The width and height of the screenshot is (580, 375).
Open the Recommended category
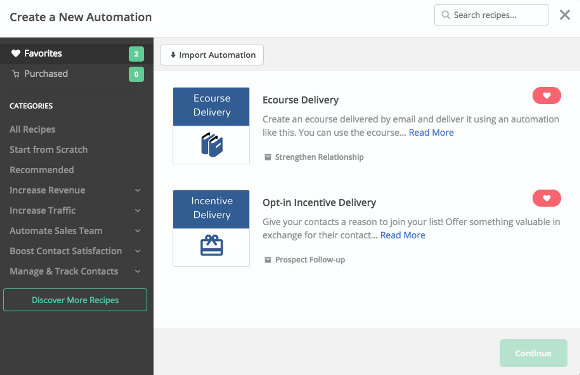[x=42, y=170]
